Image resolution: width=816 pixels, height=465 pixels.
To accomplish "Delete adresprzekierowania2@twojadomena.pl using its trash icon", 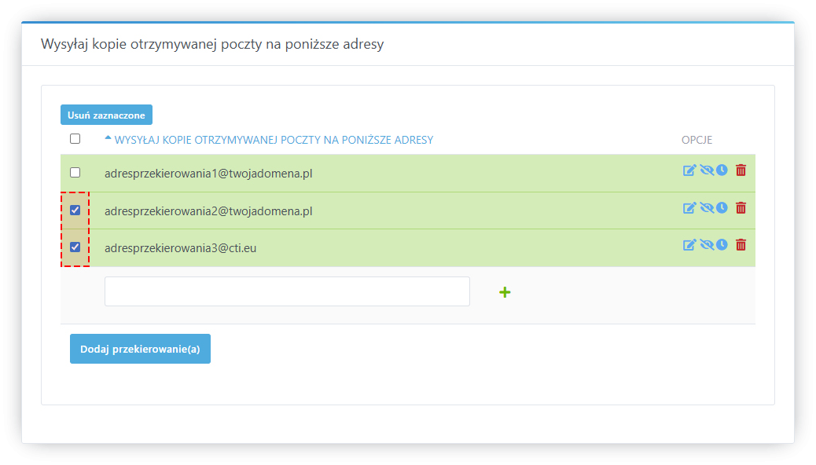I will (x=741, y=208).
